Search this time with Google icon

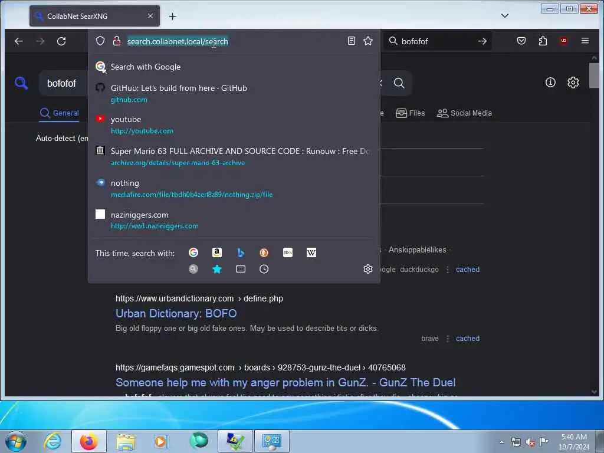coord(193,252)
